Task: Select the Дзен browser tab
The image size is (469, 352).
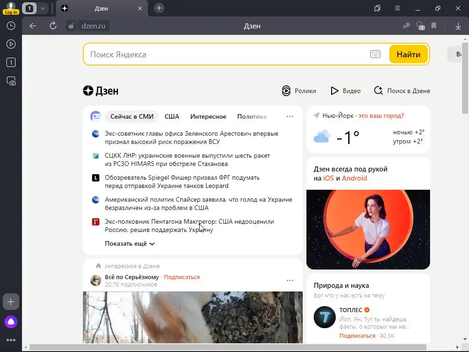Action: [x=101, y=9]
